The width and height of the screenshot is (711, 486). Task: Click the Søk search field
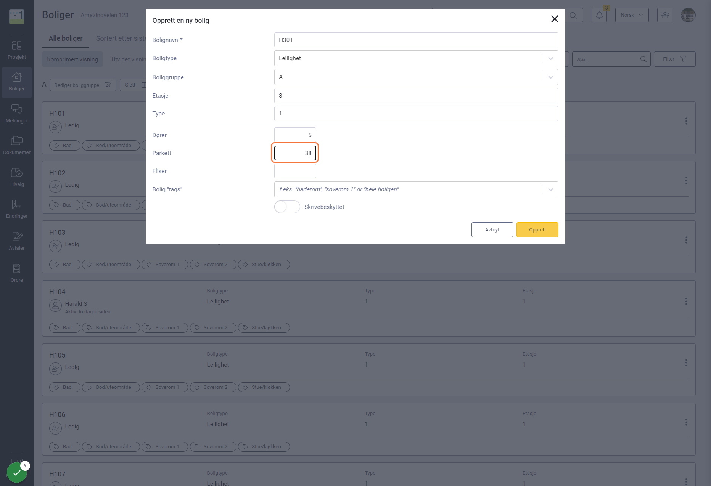click(x=611, y=59)
